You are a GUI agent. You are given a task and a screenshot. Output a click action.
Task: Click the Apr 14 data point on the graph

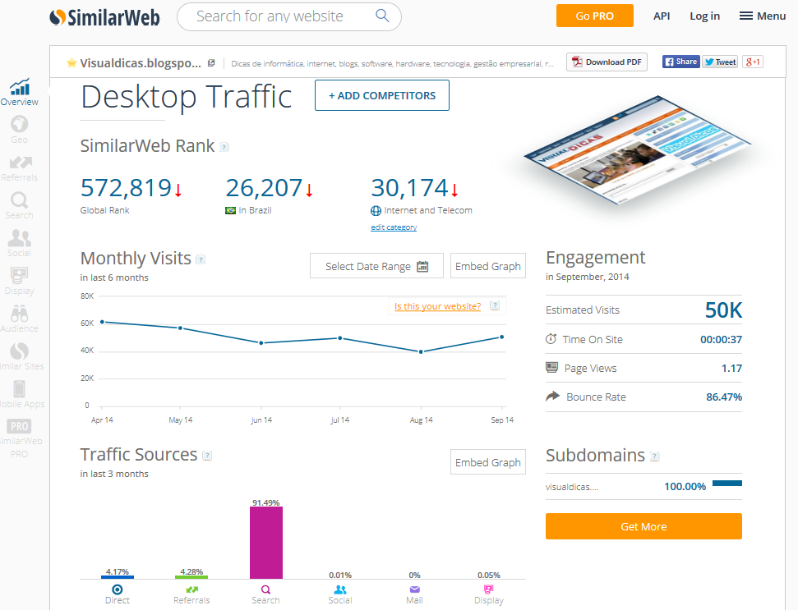pos(102,322)
